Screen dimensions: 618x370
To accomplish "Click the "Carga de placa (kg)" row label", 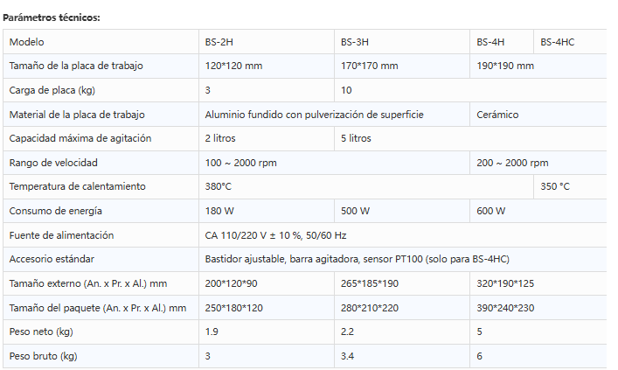I will point(52,90).
